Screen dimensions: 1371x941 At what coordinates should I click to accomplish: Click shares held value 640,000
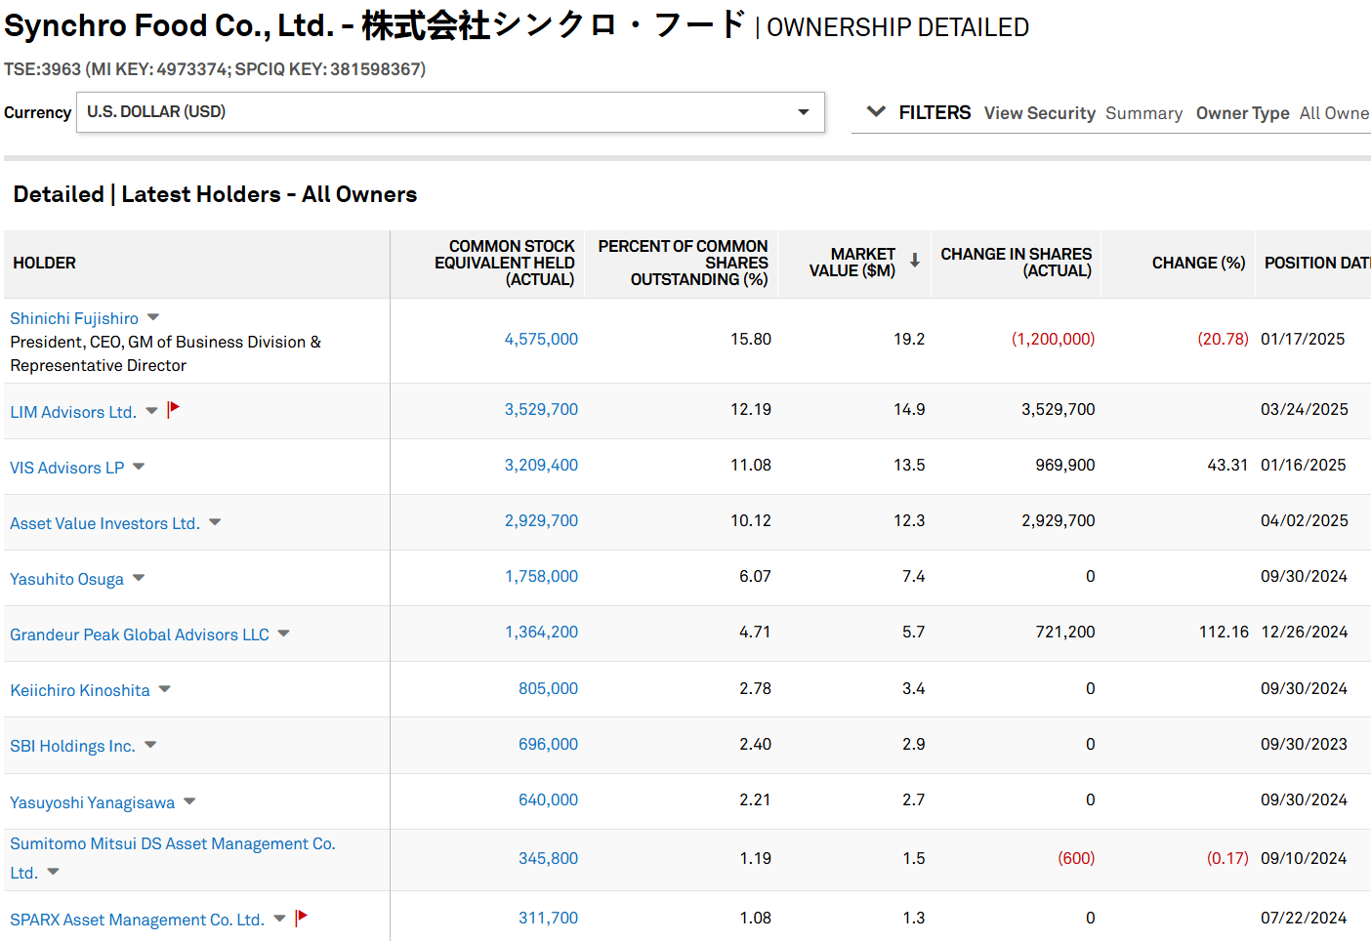(x=548, y=799)
